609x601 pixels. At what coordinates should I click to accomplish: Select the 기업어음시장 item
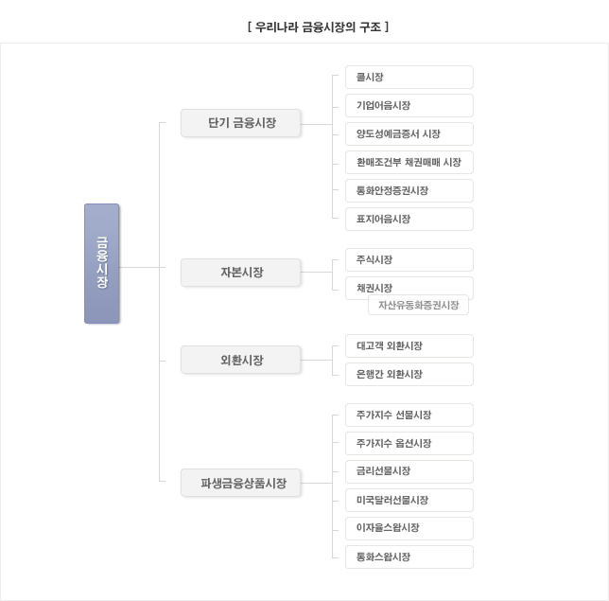[409, 106]
